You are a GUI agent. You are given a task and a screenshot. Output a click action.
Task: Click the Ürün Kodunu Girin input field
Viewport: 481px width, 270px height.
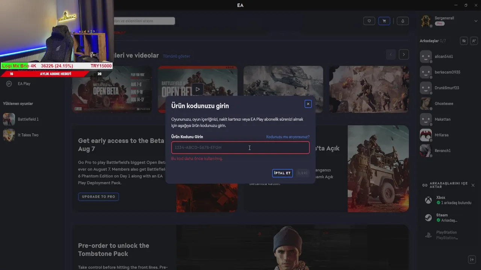pyautogui.click(x=240, y=147)
